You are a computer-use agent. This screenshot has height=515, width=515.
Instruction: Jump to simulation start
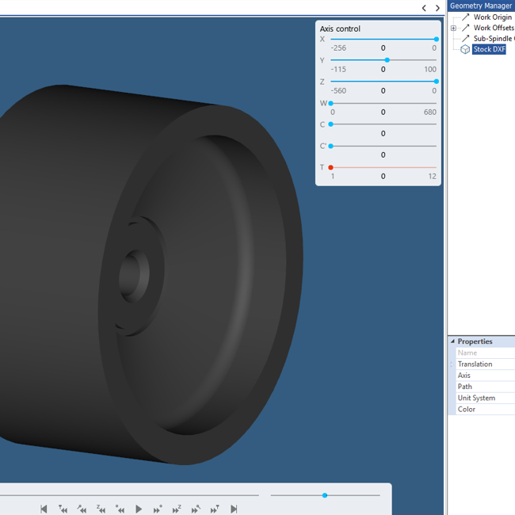click(x=44, y=509)
